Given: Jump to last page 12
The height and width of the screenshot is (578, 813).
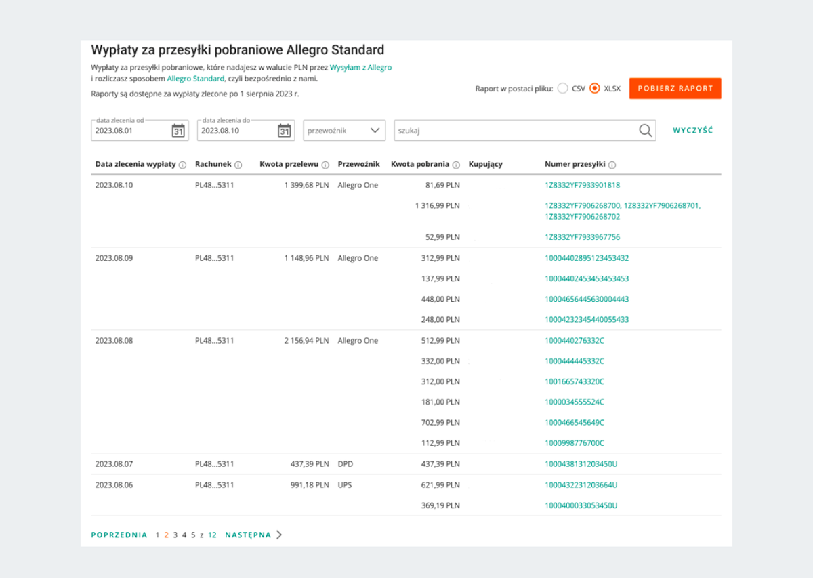Looking at the screenshot, I should click(x=212, y=535).
